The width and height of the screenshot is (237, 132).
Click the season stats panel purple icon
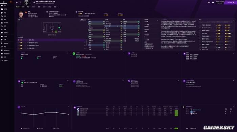click(x=75, y=107)
